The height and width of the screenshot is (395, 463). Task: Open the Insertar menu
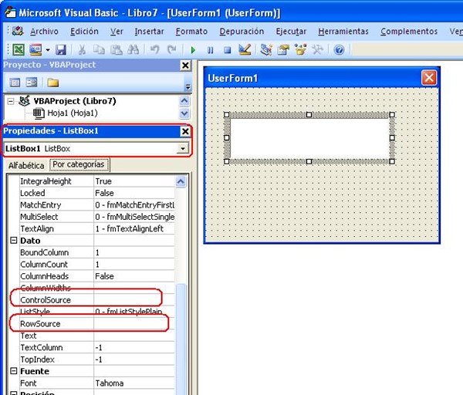[149, 32]
